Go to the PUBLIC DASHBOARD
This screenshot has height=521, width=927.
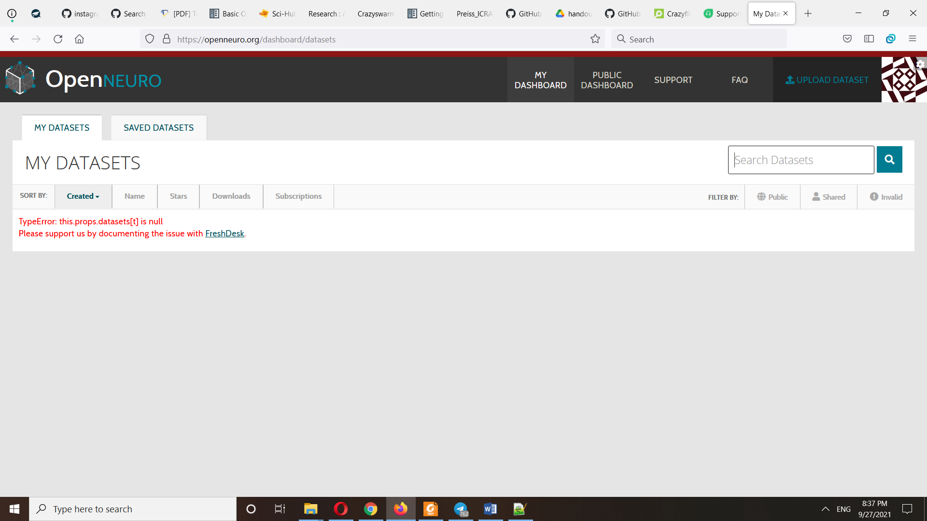[607, 80]
